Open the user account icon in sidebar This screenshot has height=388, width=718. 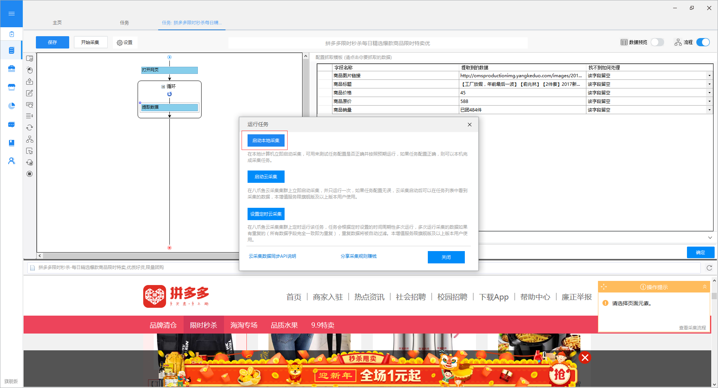12,161
